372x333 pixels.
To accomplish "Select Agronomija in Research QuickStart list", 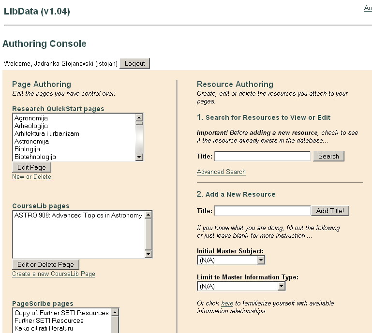I will [x=31, y=118].
